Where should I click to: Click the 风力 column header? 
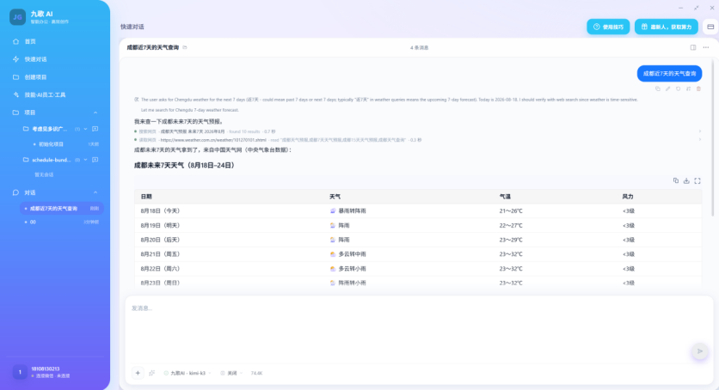(628, 197)
